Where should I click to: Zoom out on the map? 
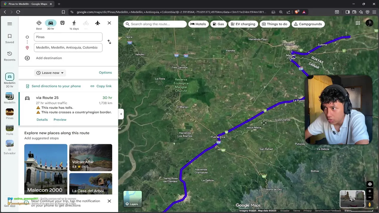[x=370, y=197]
